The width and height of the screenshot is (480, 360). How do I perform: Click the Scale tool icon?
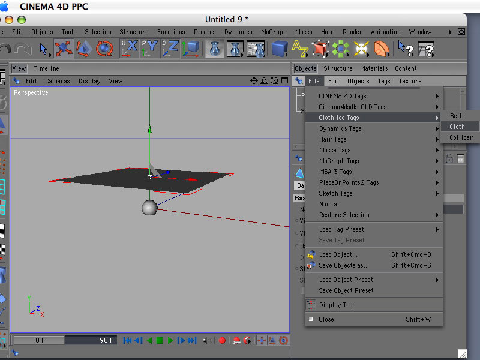coord(84,48)
